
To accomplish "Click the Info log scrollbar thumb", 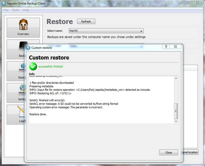I will 176,111.
